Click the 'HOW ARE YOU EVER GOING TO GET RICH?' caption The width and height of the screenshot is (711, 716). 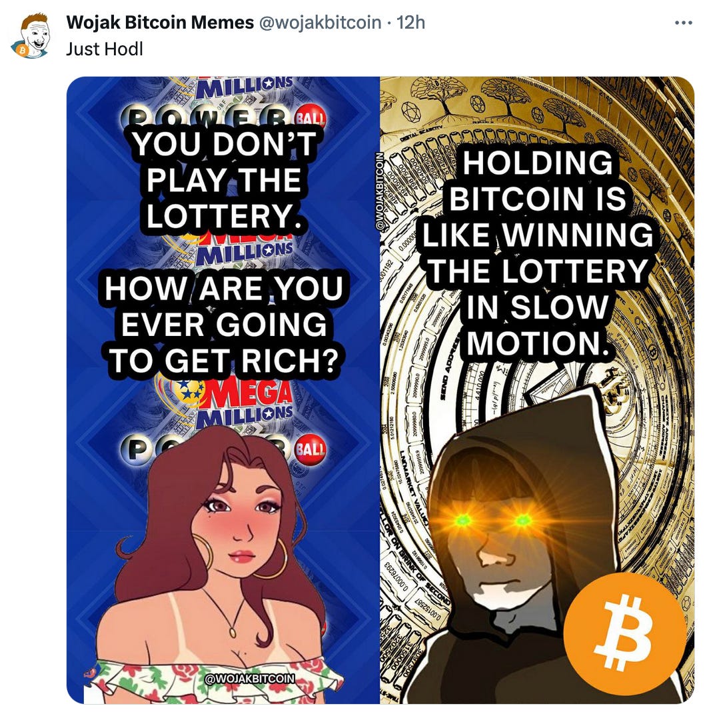[x=223, y=325]
